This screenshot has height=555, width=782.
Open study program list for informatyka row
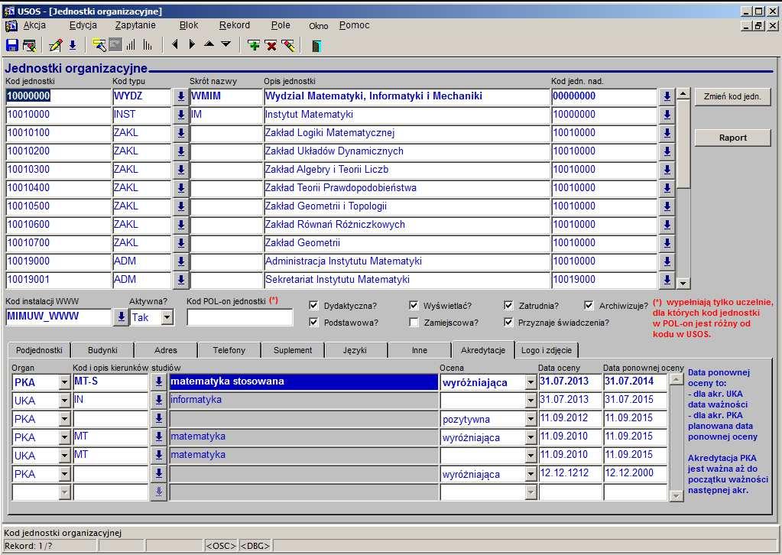click(158, 401)
